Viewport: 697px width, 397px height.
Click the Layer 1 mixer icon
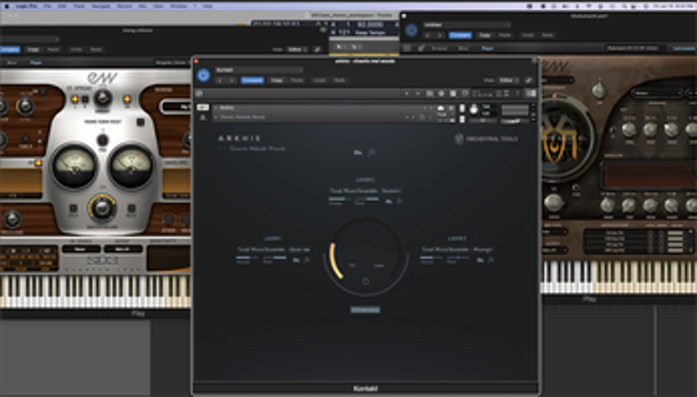[296, 260]
